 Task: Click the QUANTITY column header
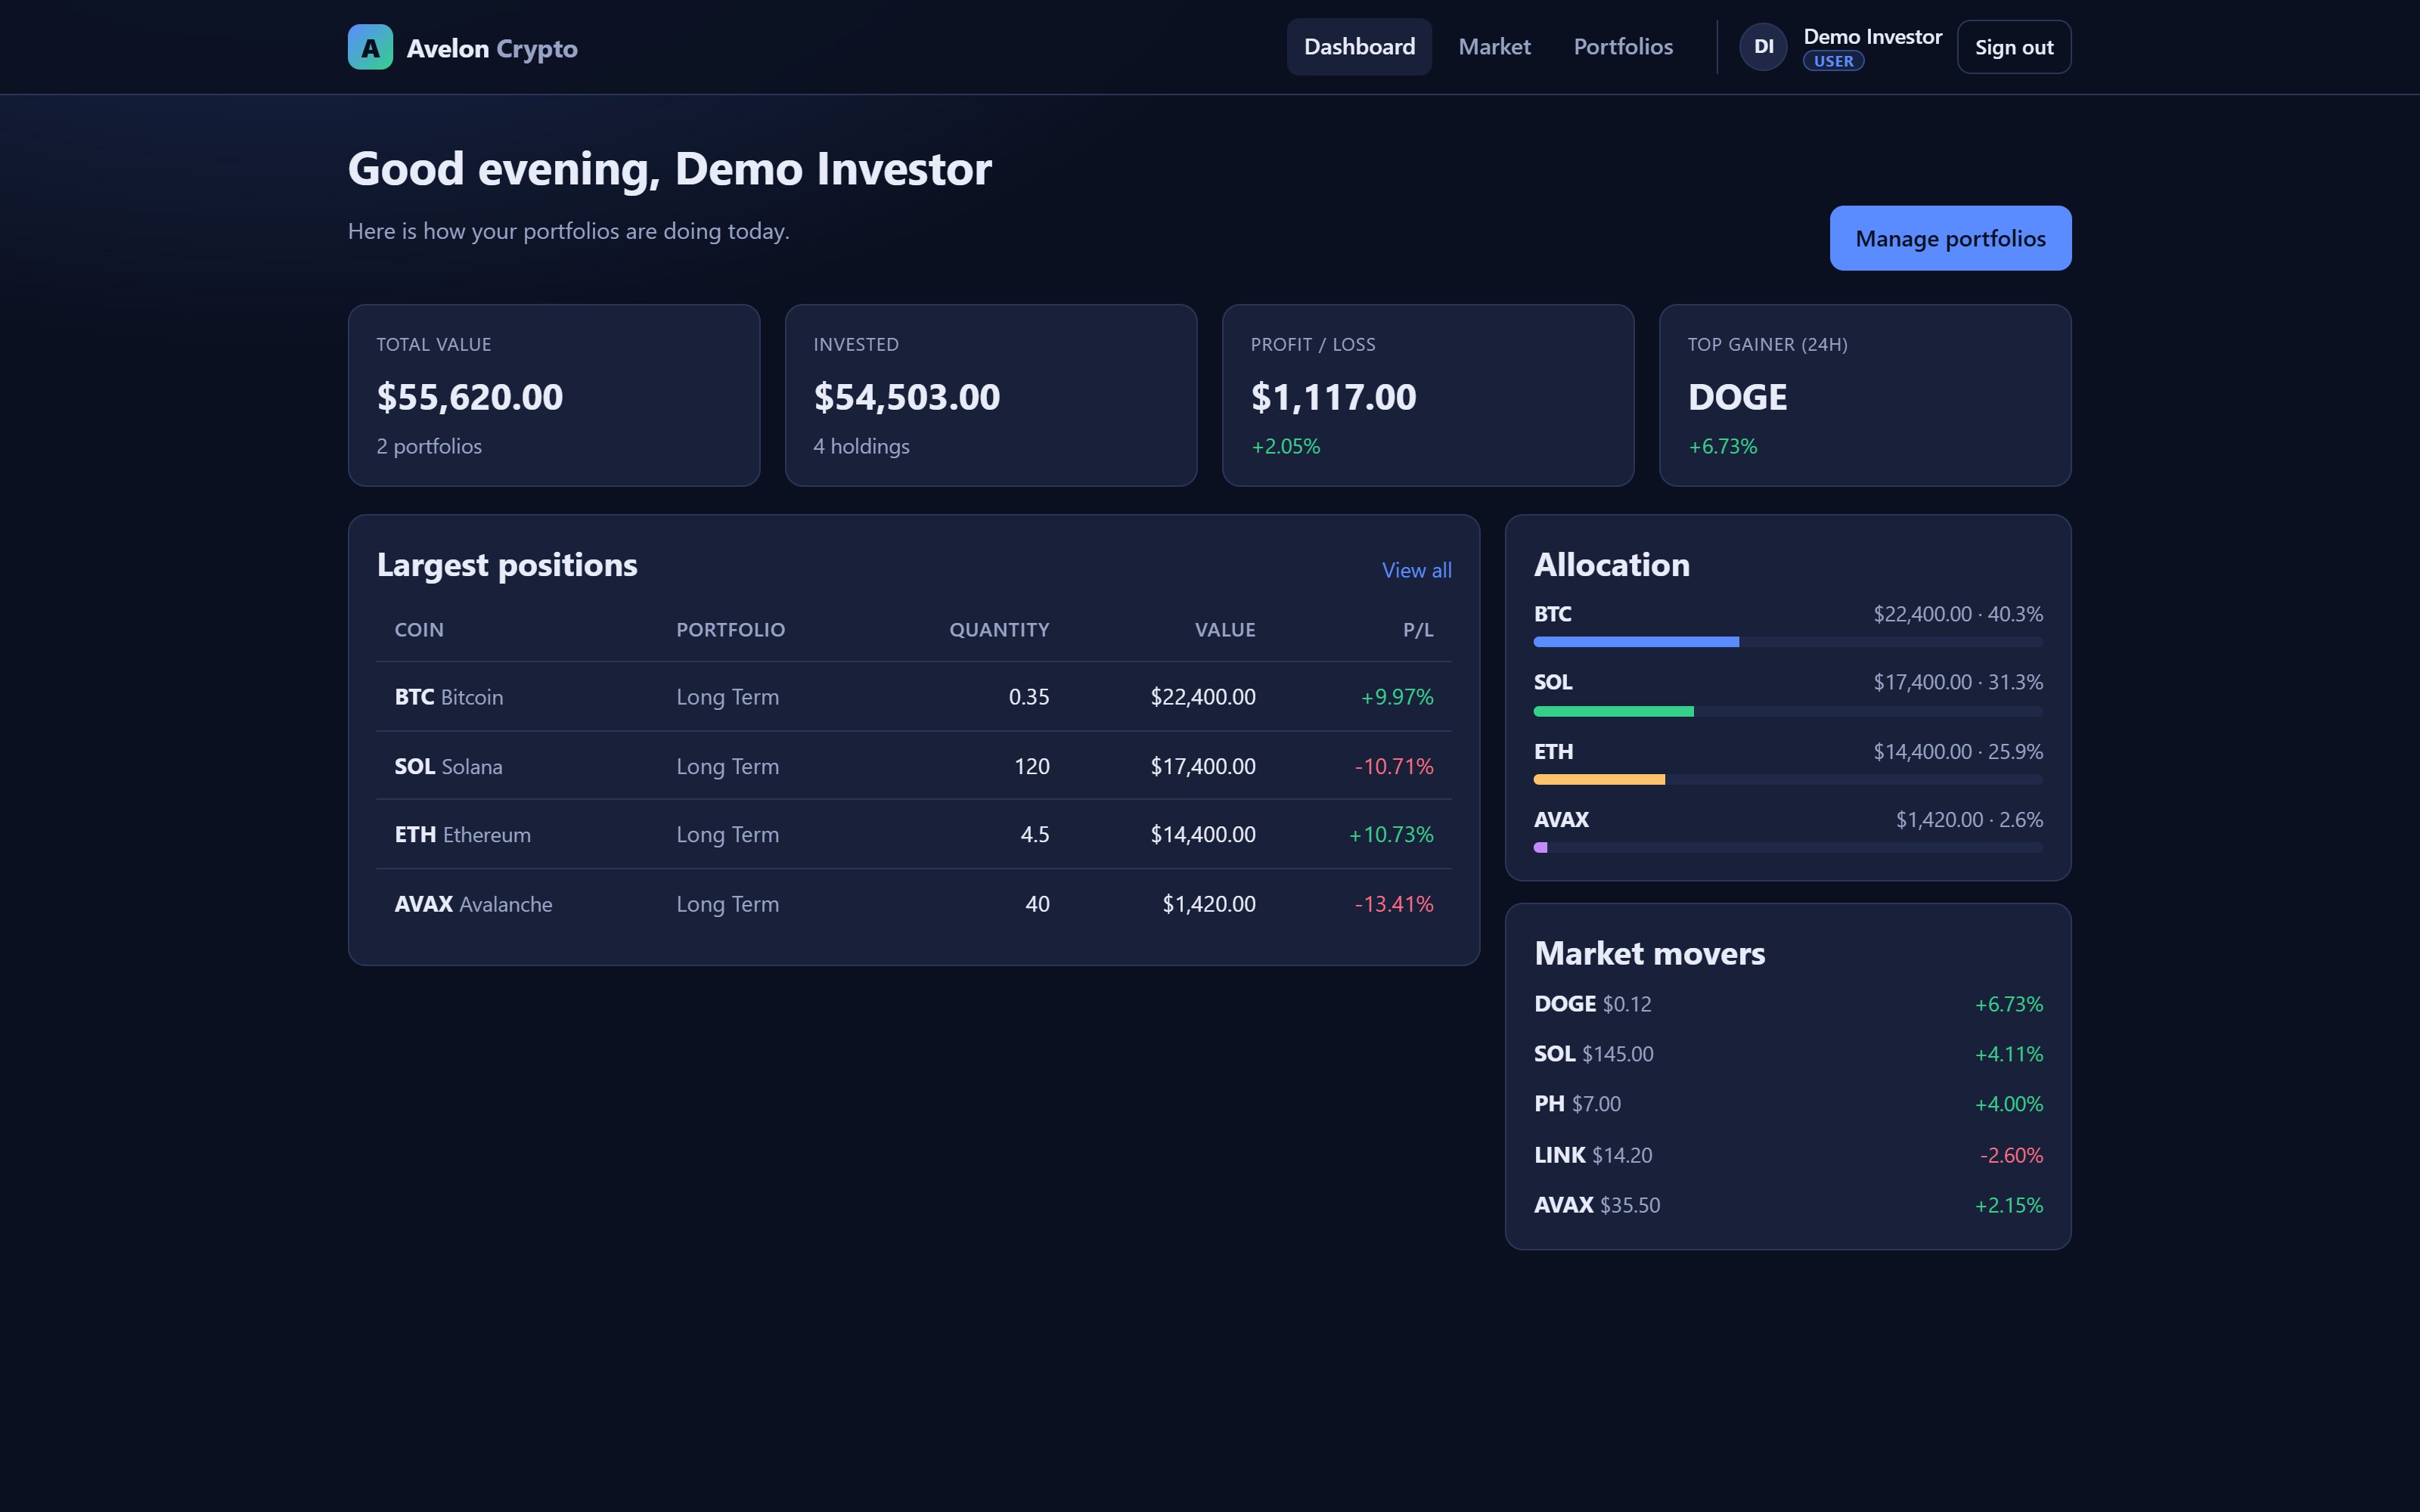(x=999, y=630)
